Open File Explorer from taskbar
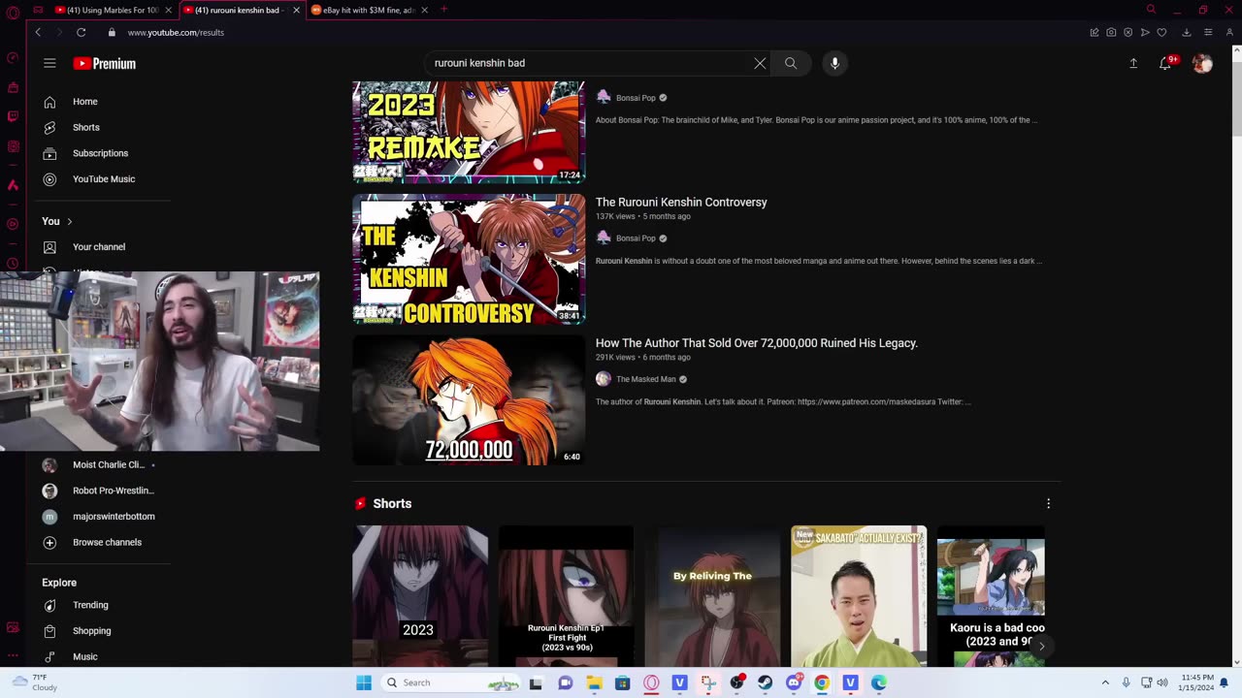1242x698 pixels. pyautogui.click(x=594, y=682)
